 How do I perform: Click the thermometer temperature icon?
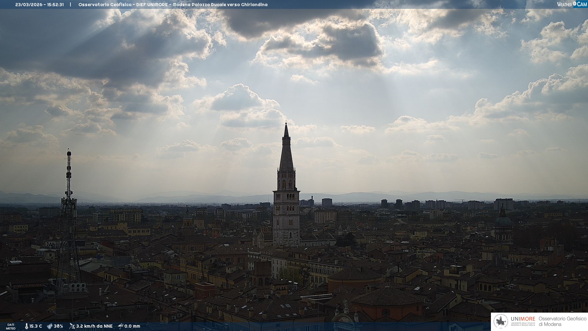coord(26,326)
